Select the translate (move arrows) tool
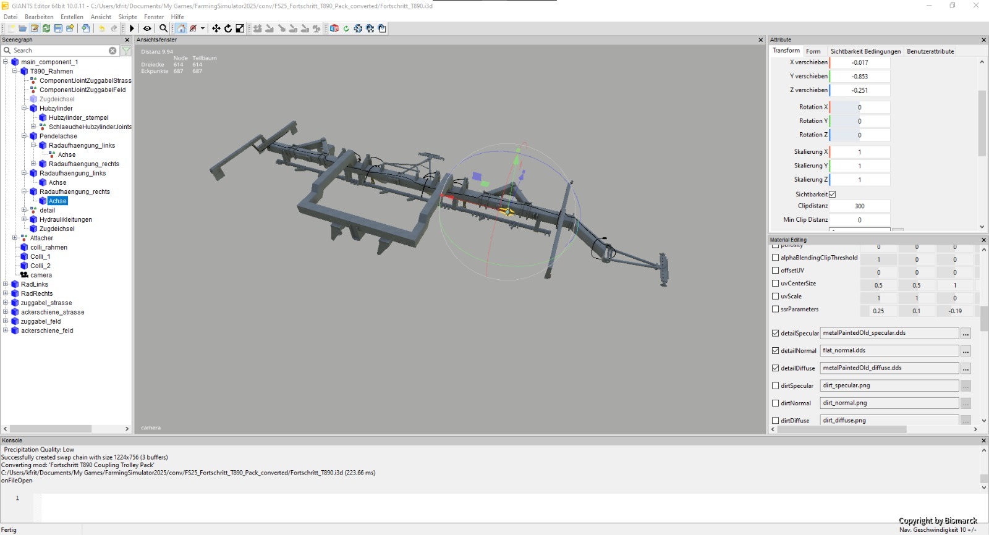The image size is (989, 535). point(216,28)
